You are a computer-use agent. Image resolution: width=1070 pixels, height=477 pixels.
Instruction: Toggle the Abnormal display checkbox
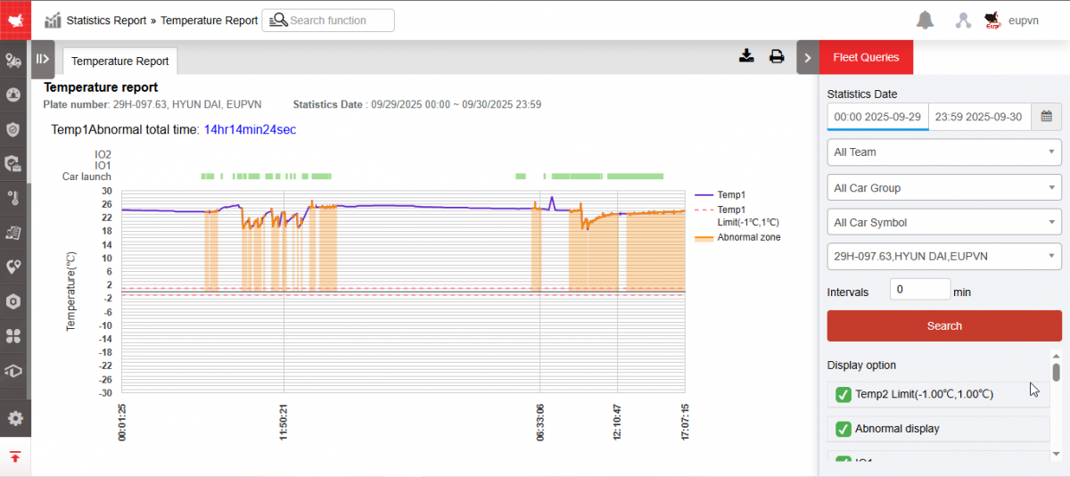click(843, 429)
